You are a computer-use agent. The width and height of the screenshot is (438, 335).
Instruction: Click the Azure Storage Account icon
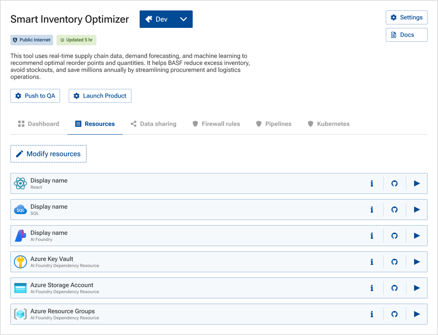click(20, 288)
